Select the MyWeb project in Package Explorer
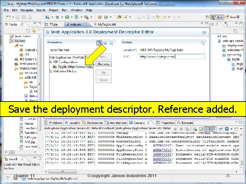The image size is (246, 184). (18, 41)
